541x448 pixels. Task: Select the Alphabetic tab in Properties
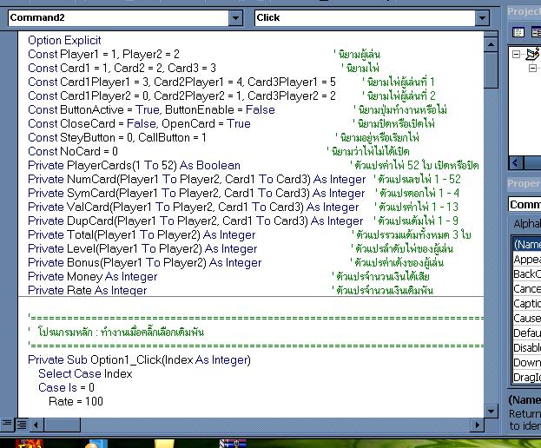pyautogui.click(x=526, y=223)
